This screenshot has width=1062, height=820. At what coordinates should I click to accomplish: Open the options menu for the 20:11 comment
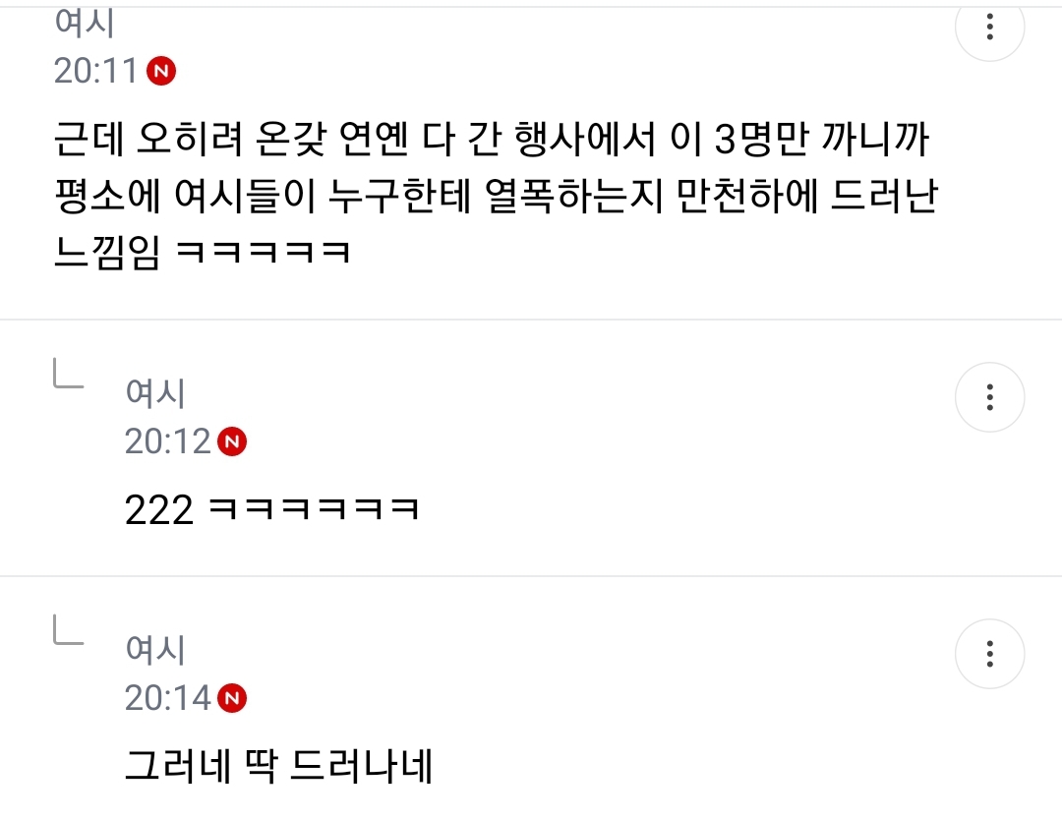click(x=989, y=28)
